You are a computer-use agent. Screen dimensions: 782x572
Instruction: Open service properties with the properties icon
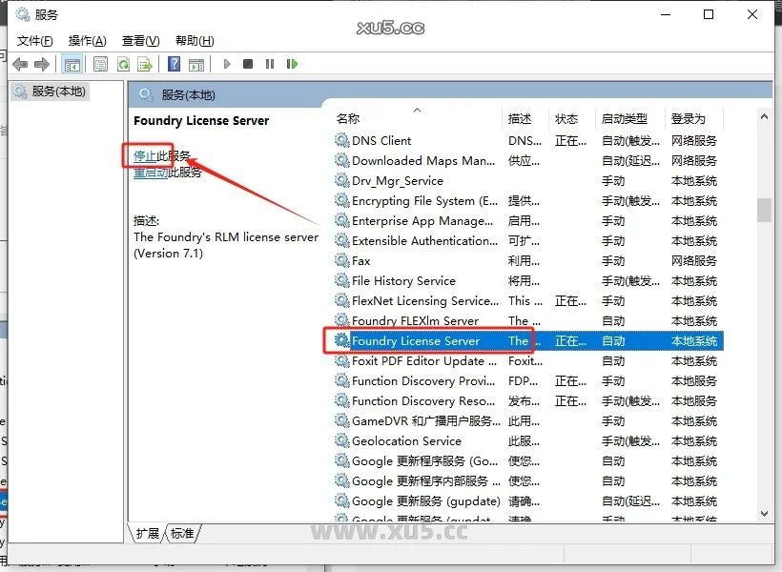coord(100,64)
